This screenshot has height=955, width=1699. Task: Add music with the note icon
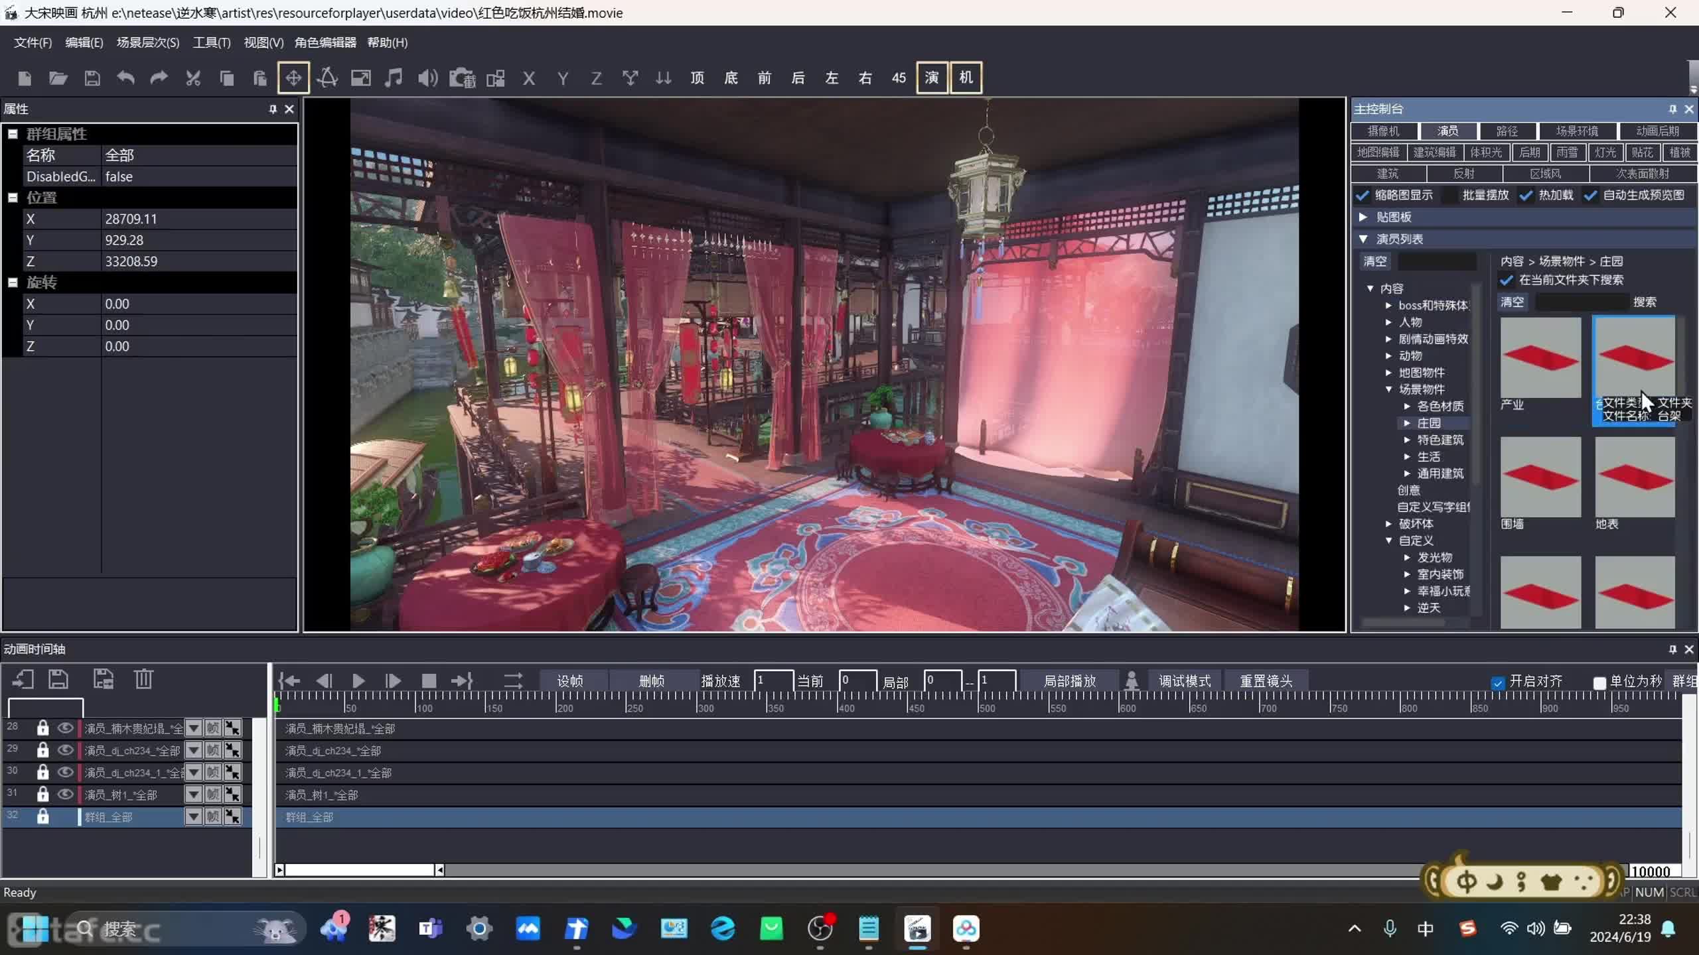394,78
